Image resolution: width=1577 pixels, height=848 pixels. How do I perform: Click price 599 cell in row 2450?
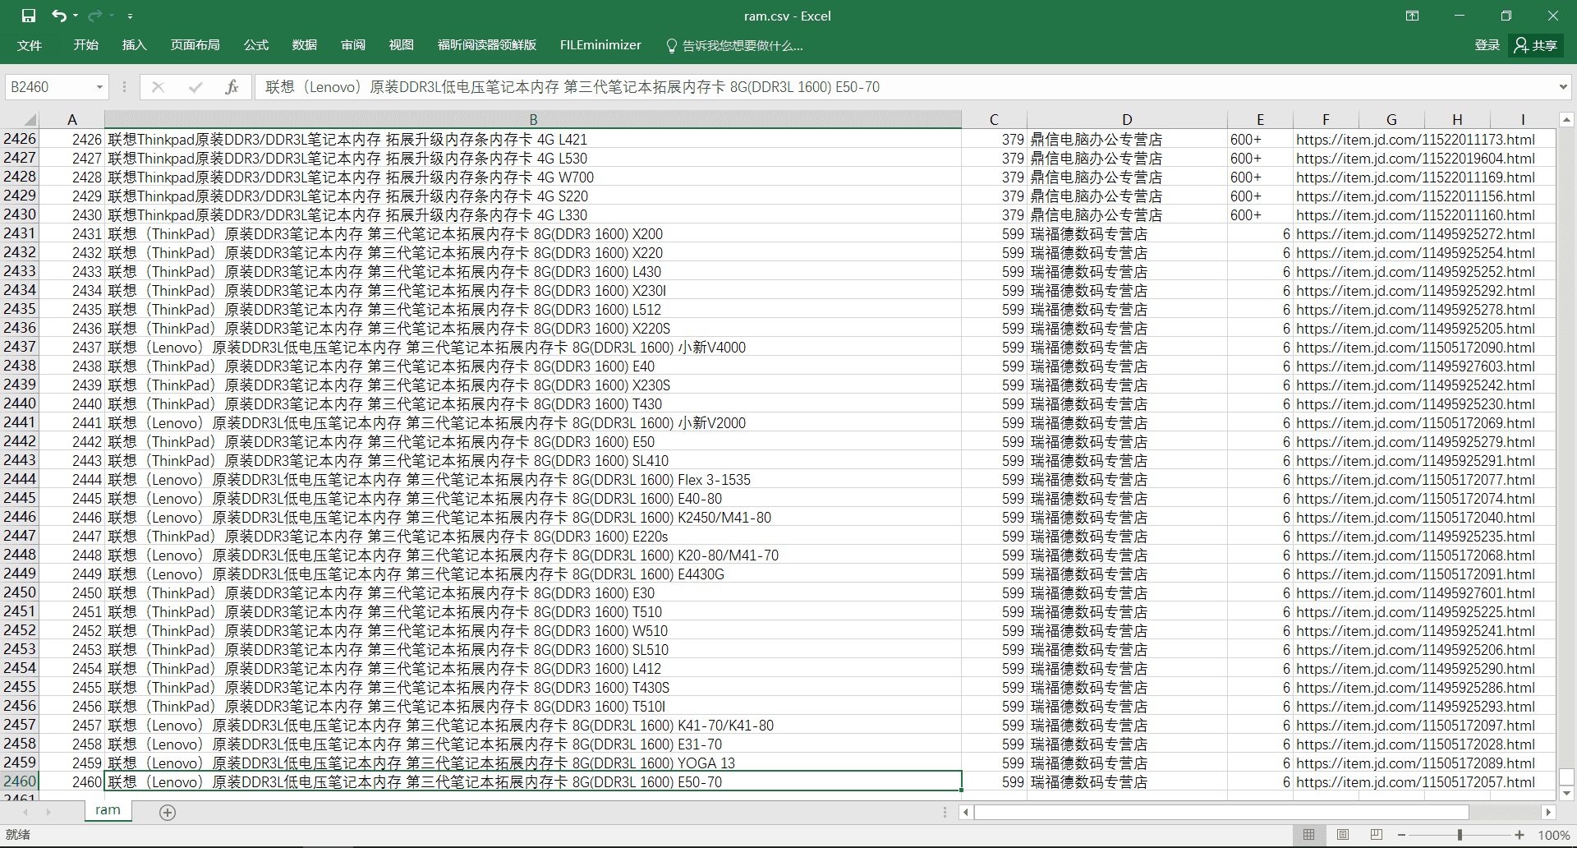coord(994,593)
